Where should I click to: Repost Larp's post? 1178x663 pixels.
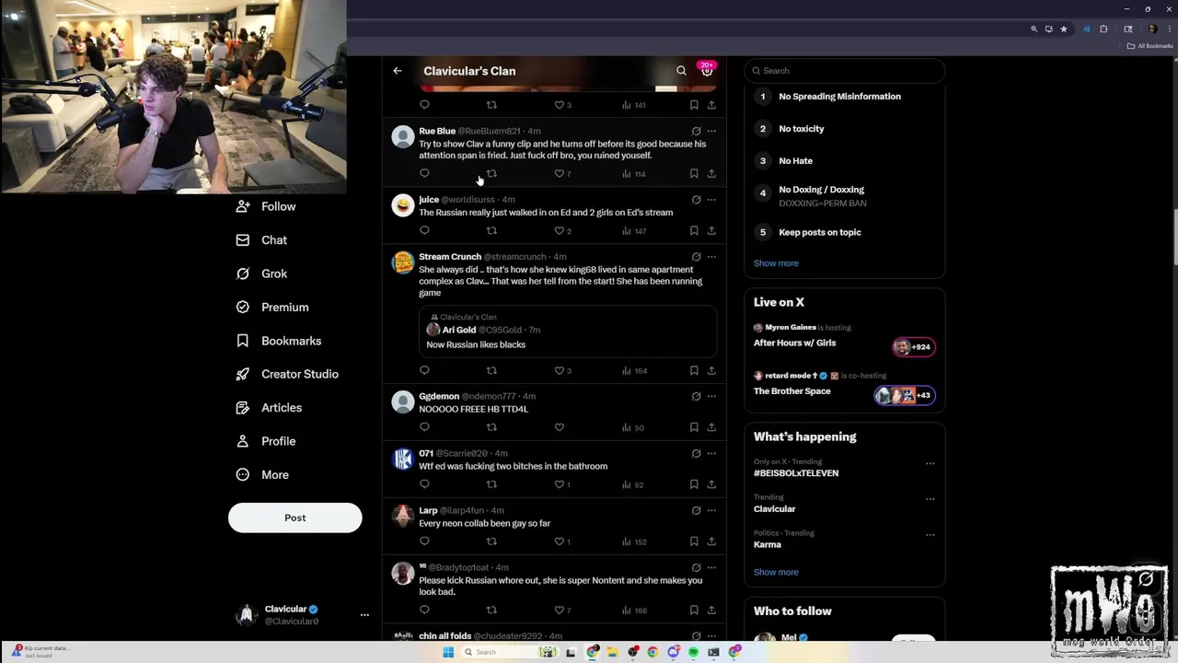point(491,541)
